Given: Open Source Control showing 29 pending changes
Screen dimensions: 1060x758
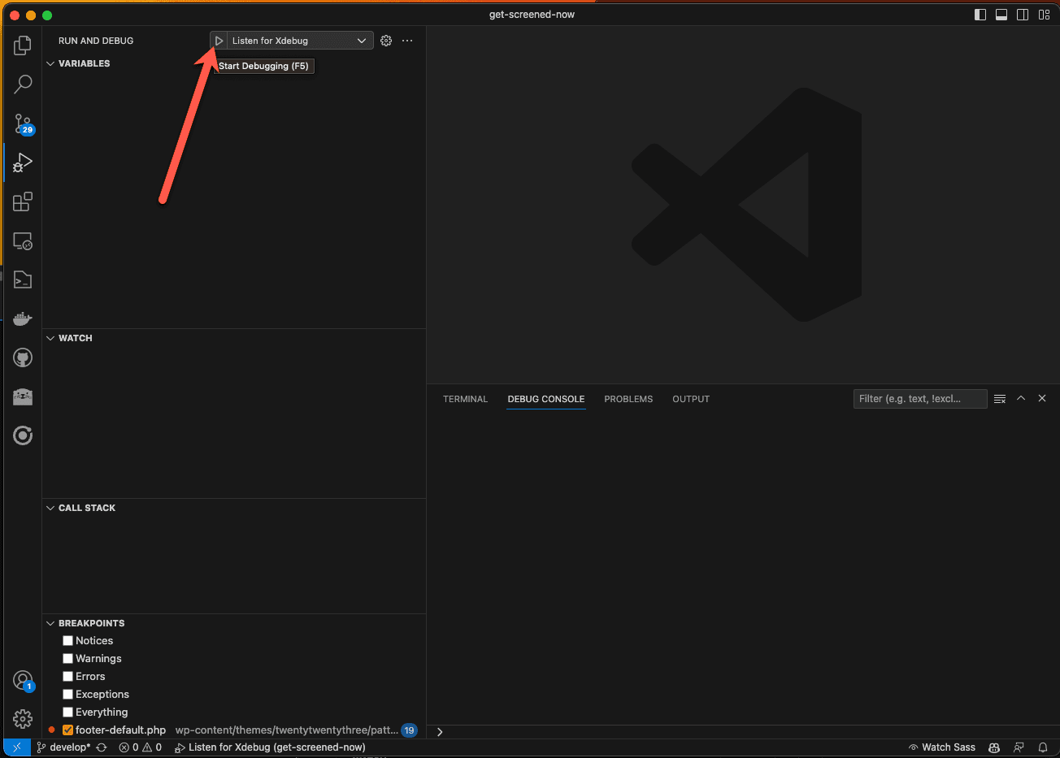Looking at the screenshot, I should (x=22, y=123).
